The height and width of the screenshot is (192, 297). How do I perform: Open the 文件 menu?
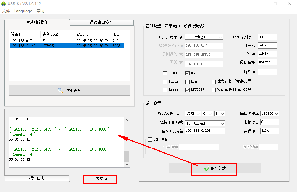(6, 11)
